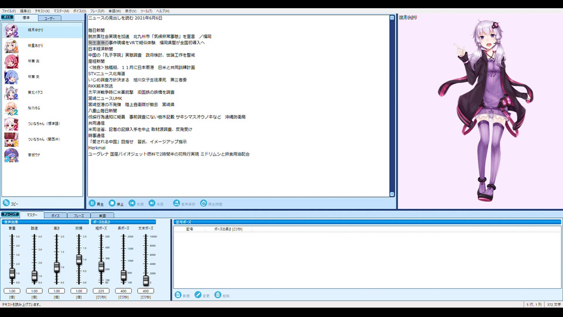The width and height of the screenshot is (563, 317).
Task: Pause playback with the 再生 button
Action: tap(96, 204)
